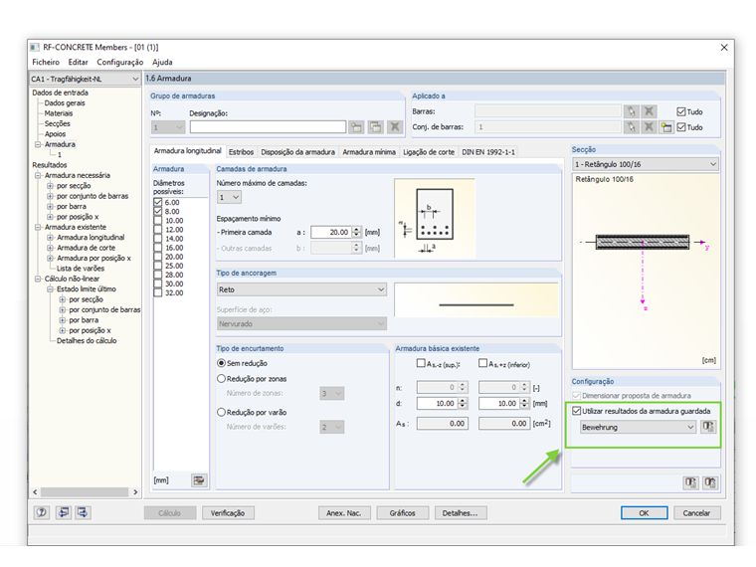Switch to DIN EN 1992-1-1 tab
Image resolution: width=756 pixels, height=567 pixels.
[488, 152]
